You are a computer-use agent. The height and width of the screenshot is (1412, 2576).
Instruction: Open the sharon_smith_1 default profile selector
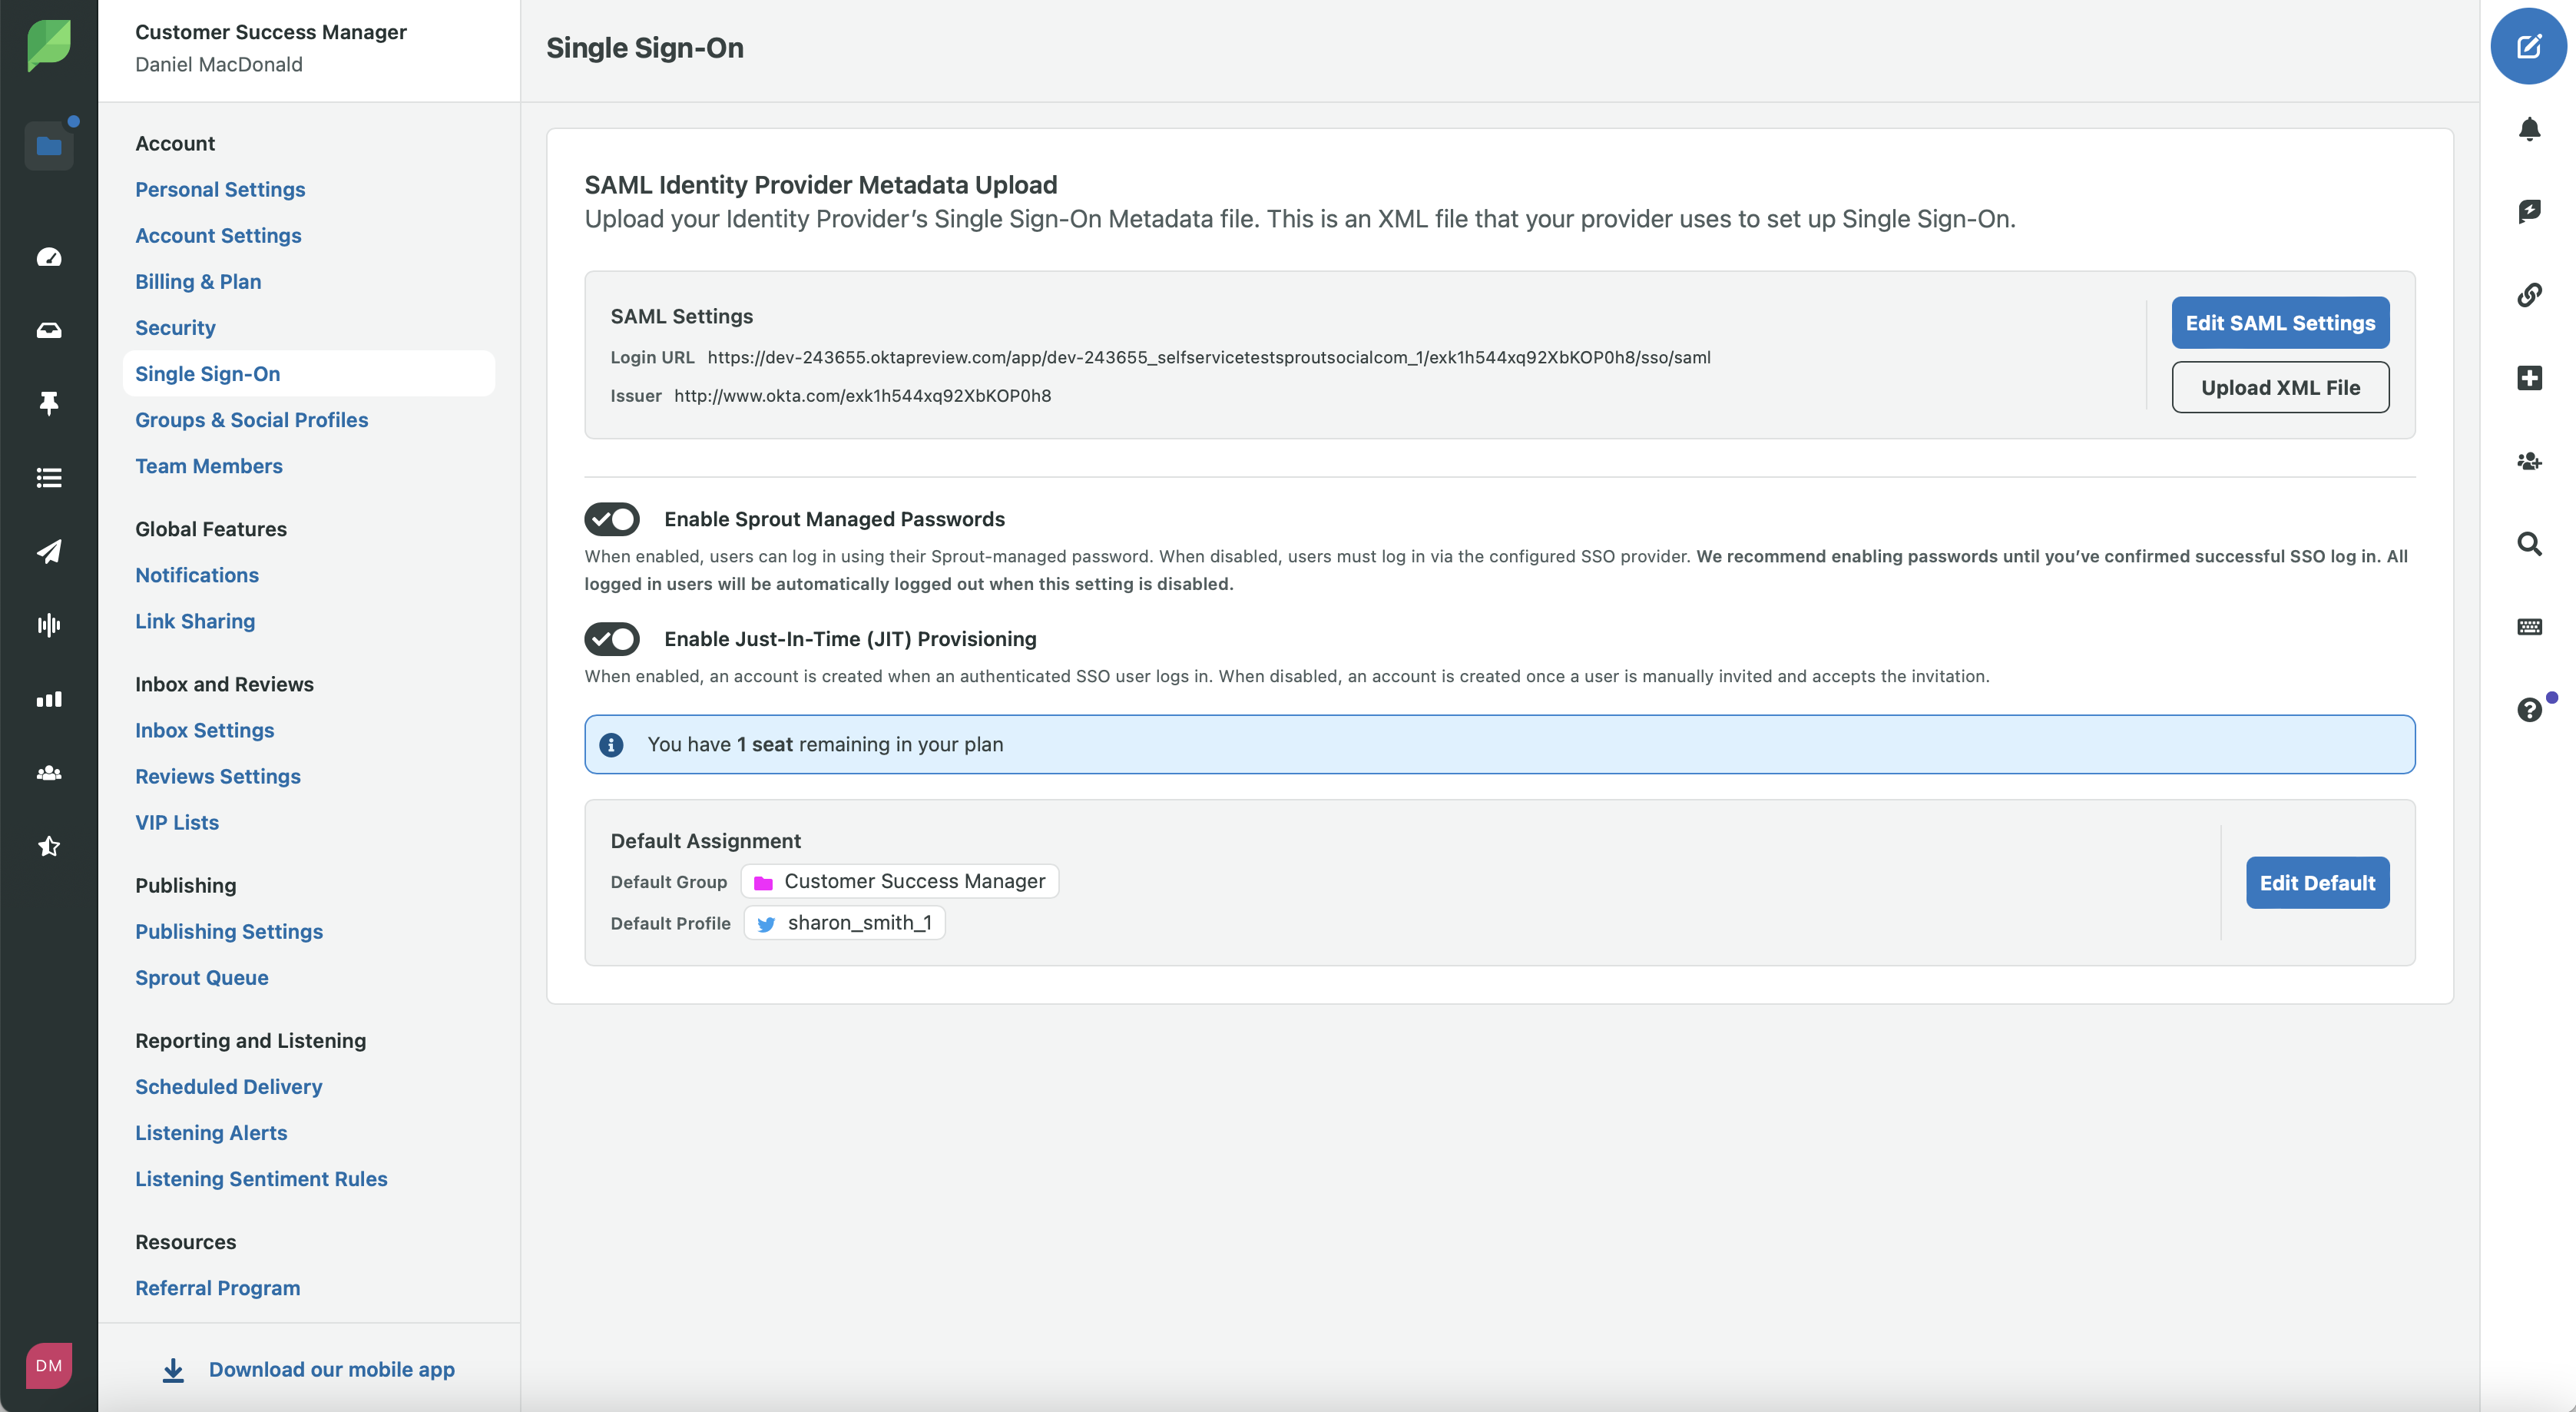pyautogui.click(x=844, y=923)
